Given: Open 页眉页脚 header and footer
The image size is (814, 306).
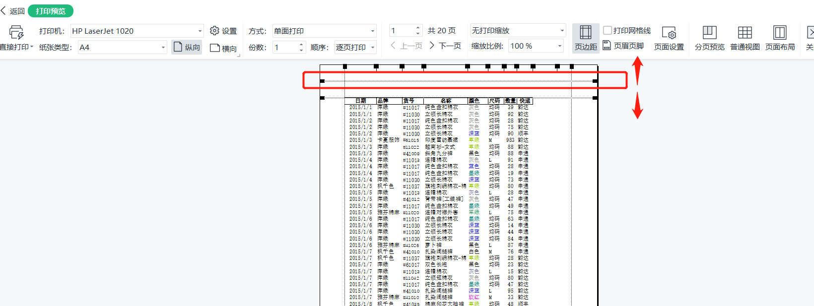Looking at the screenshot, I should [x=623, y=46].
